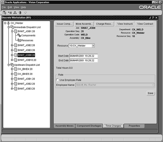
Task: Select SWAT_JOB10:20 in the tree
Action: pyautogui.click(x=27, y=60)
